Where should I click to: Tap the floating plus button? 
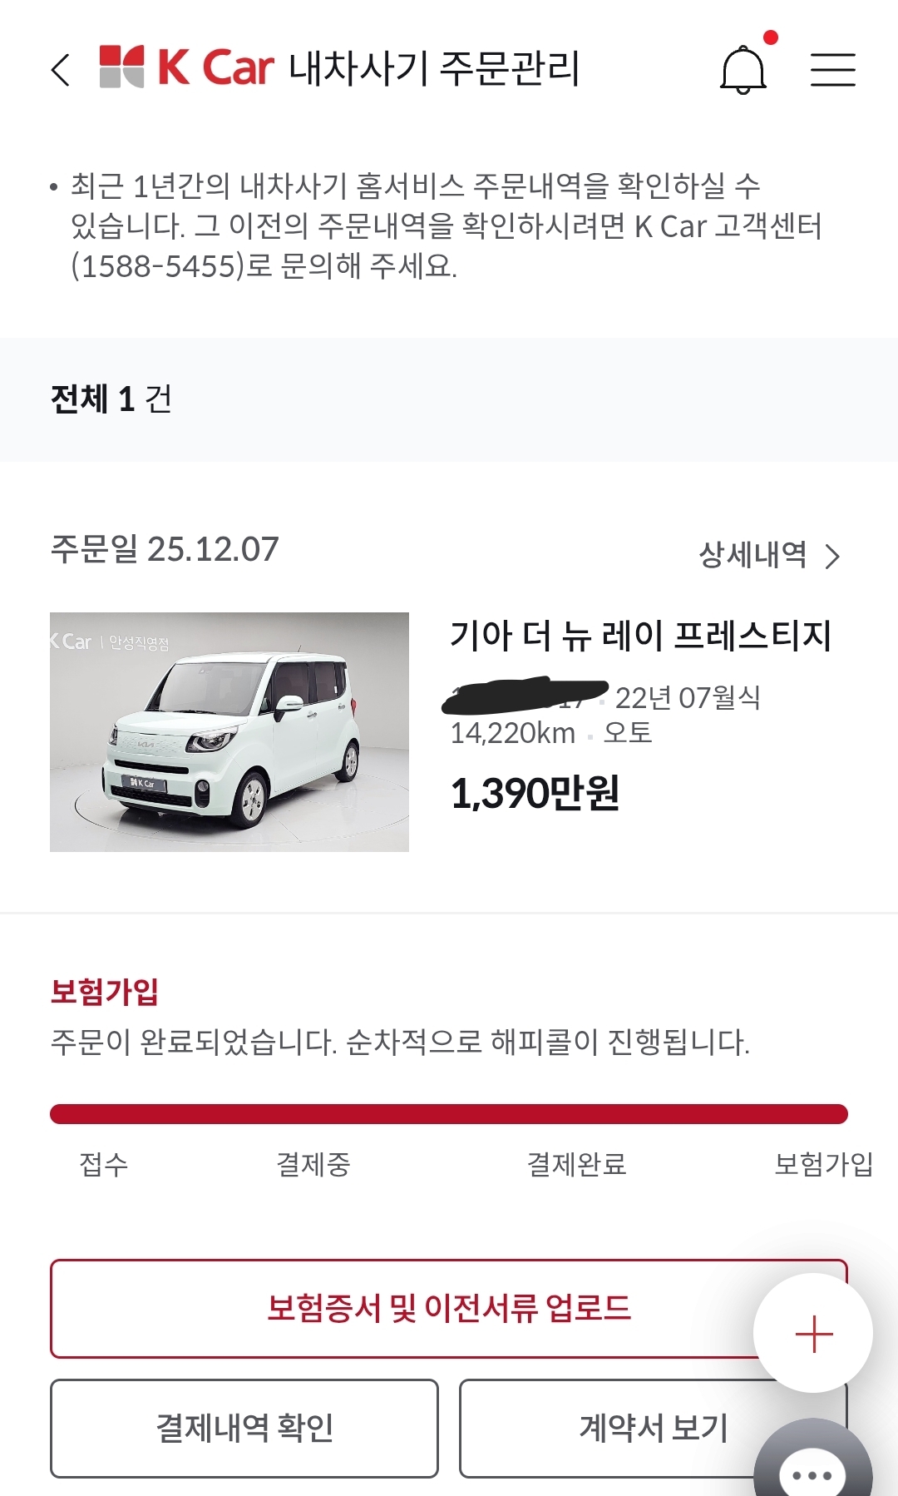(x=813, y=1334)
